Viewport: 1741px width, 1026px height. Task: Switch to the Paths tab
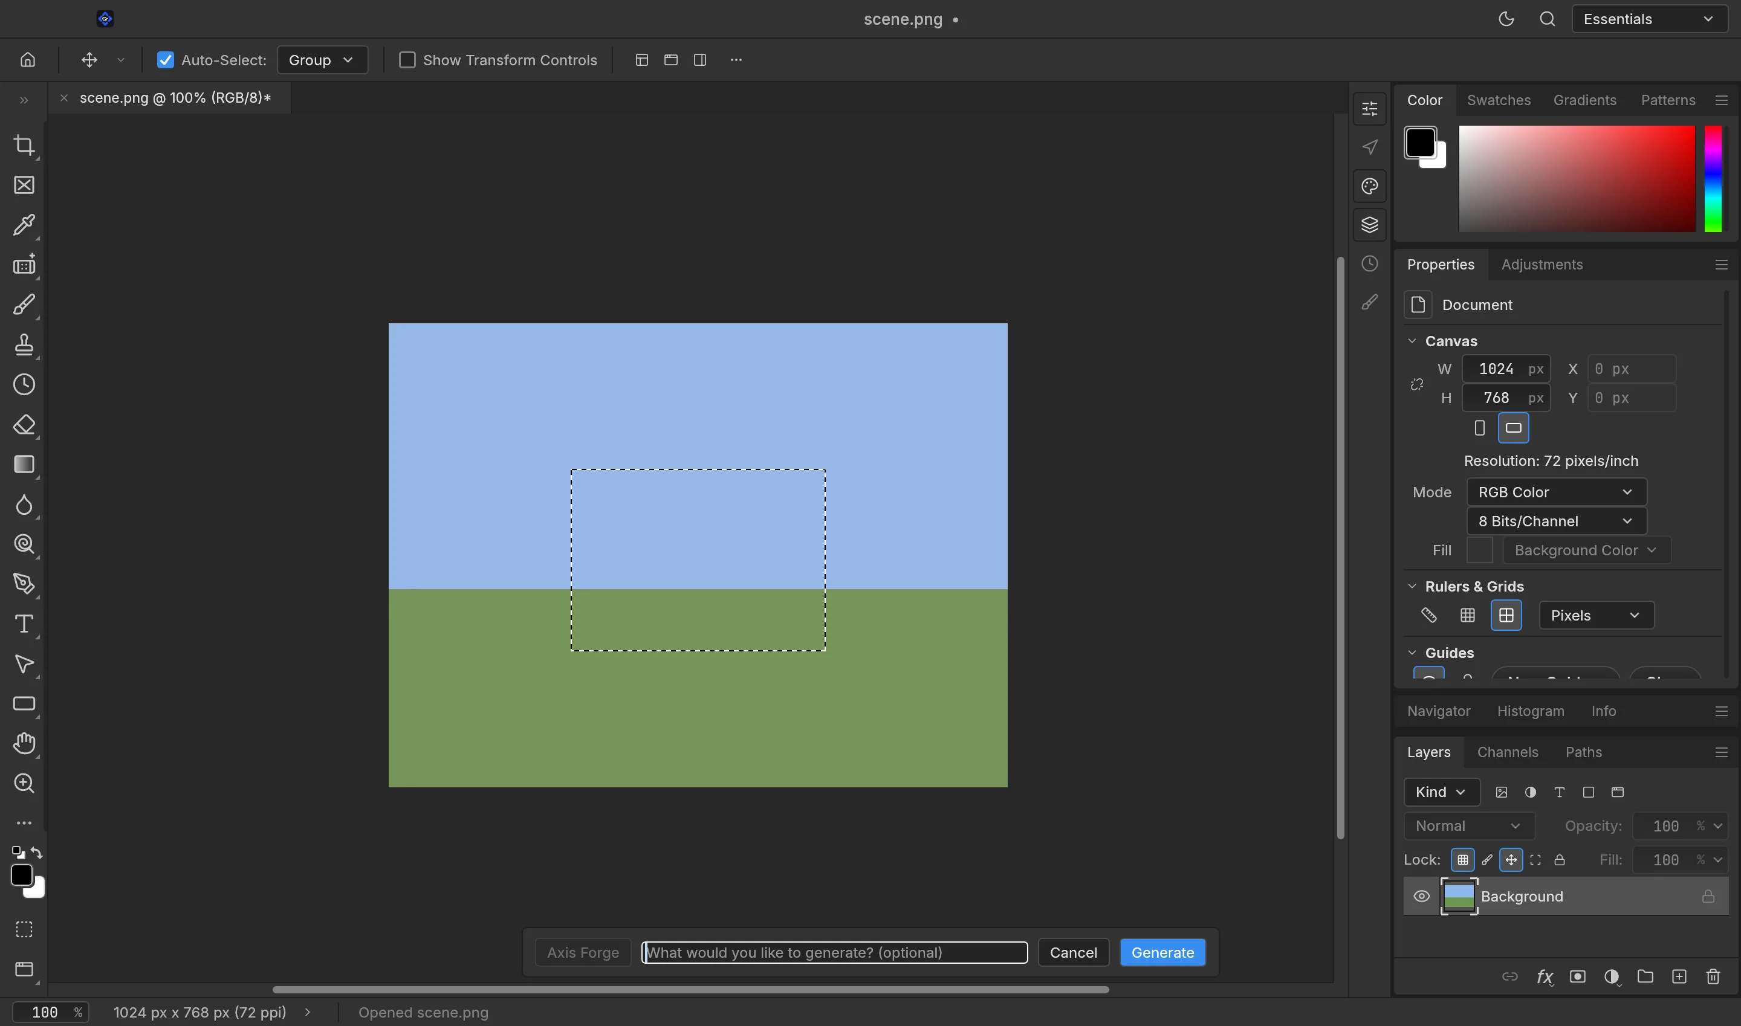pyautogui.click(x=1583, y=752)
